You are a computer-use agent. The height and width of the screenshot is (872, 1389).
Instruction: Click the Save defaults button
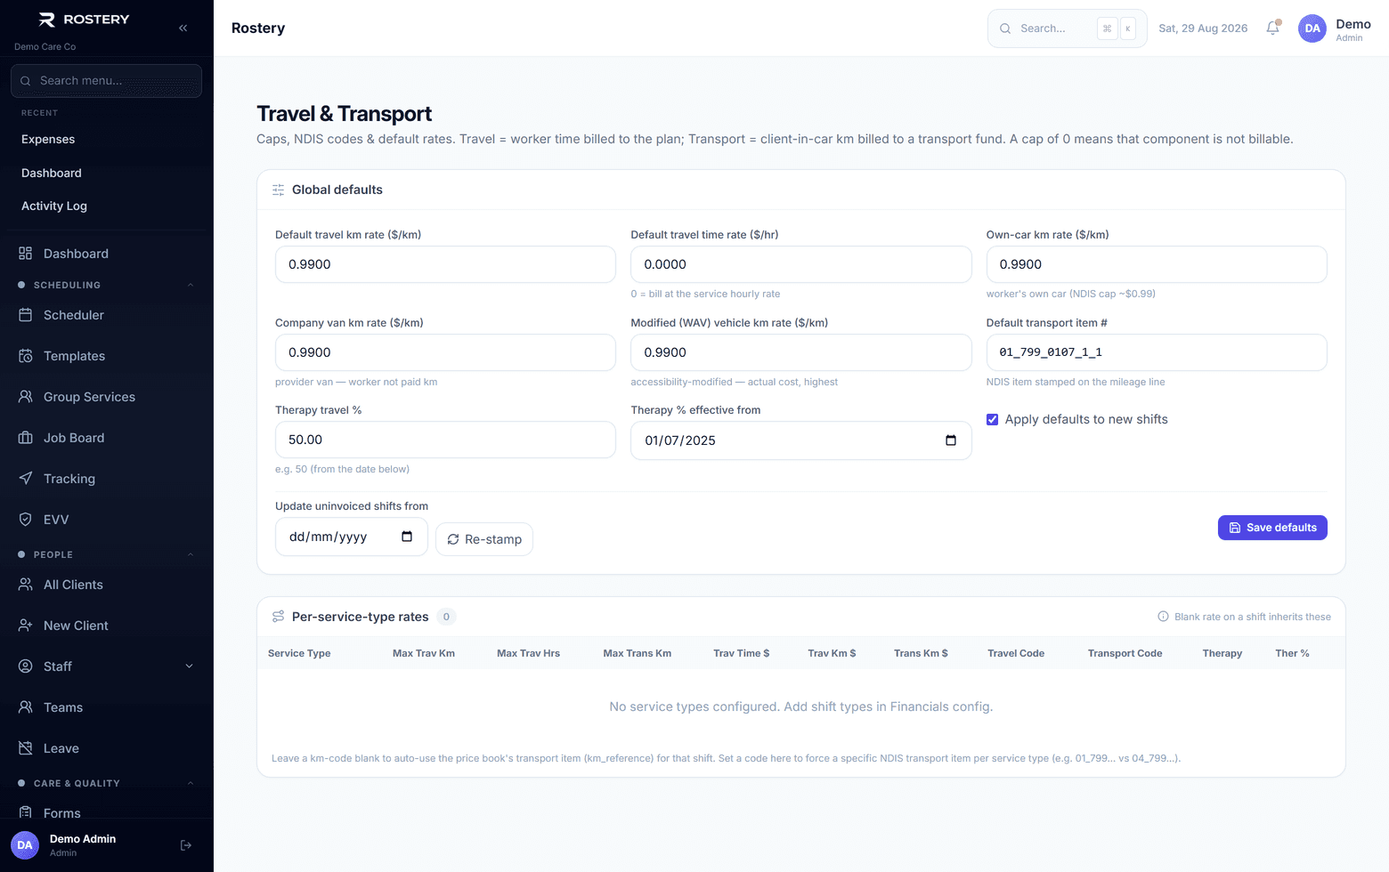(x=1272, y=528)
